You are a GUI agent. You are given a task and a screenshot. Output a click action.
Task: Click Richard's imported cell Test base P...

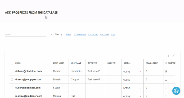[x=95, y=71]
